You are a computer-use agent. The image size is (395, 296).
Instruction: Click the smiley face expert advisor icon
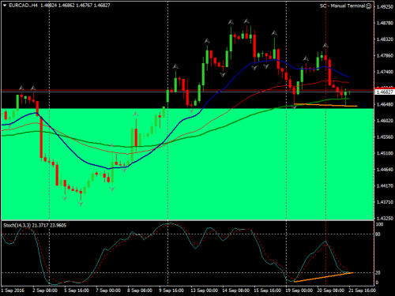tap(369, 6)
